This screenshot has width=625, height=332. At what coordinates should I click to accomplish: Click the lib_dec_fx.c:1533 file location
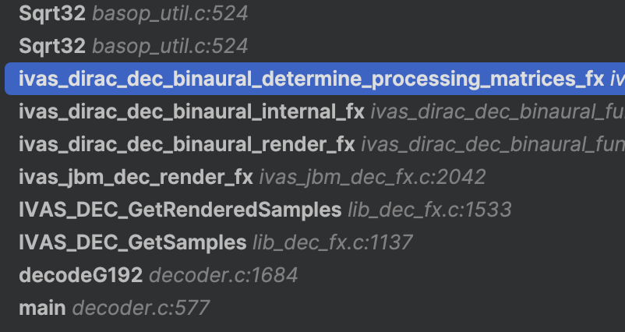click(429, 210)
